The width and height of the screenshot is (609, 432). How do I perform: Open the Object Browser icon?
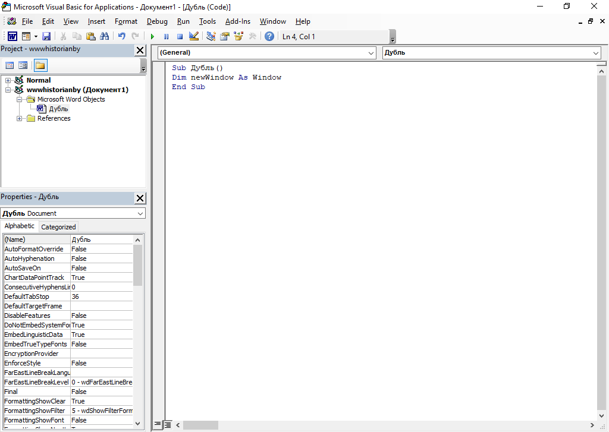[238, 37]
